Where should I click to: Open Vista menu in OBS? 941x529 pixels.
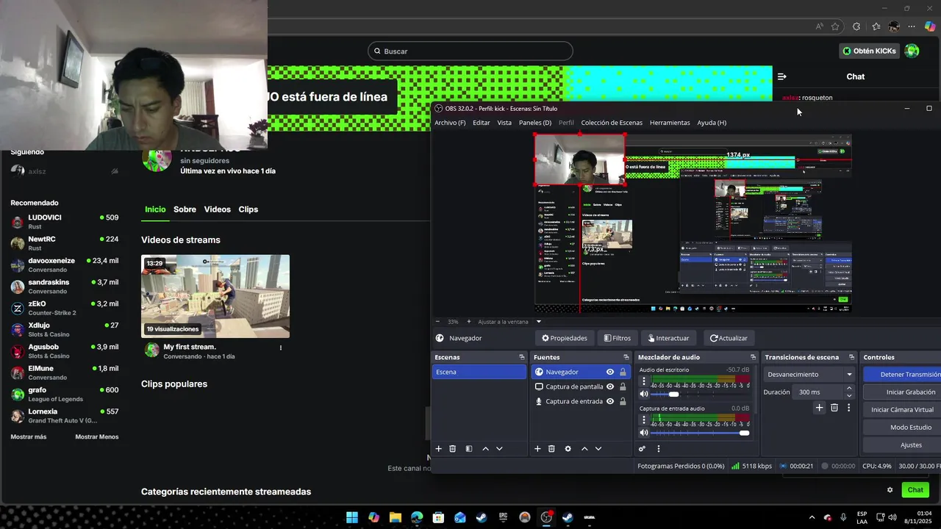tap(504, 123)
